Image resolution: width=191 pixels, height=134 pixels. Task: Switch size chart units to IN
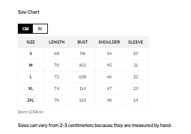[x=40, y=29]
